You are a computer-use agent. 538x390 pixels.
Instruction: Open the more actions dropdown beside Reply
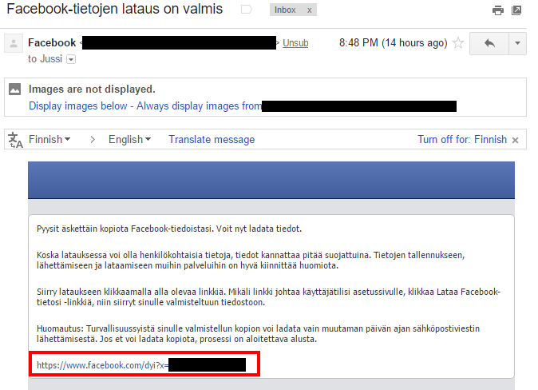coord(517,43)
